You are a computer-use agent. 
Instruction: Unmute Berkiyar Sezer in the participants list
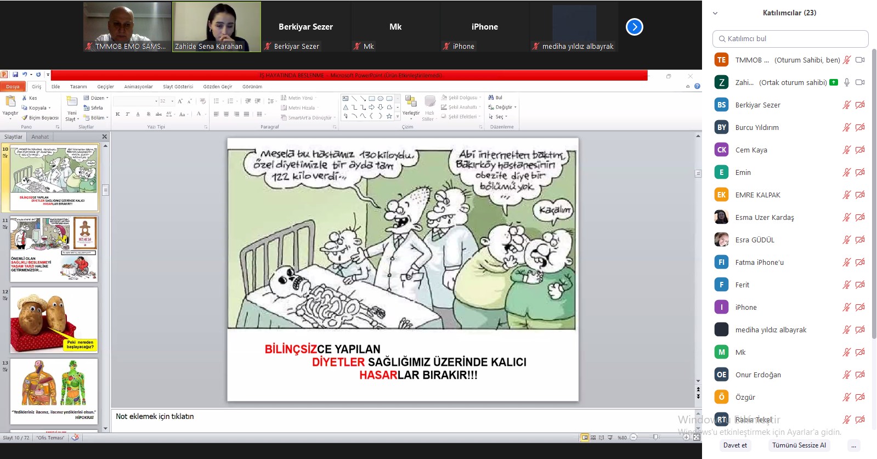click(x=847, y=105)
